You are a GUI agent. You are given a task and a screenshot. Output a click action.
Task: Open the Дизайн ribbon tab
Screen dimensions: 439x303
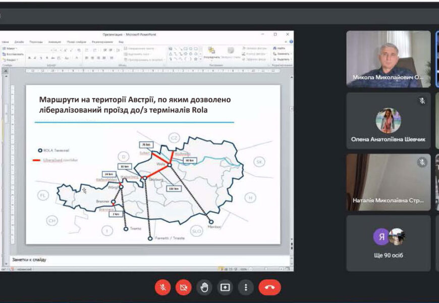click(x=19, y=42)
